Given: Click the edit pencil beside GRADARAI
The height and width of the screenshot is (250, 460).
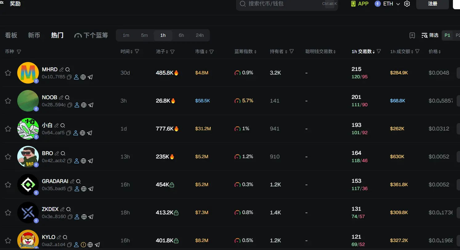Looking at the screenshot, I should tap(72, 181).
